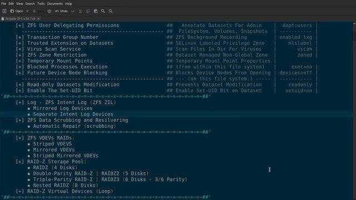
Task: Click comment 'SELinux Labeled Privilege Zone'
Action: (220, 43)
